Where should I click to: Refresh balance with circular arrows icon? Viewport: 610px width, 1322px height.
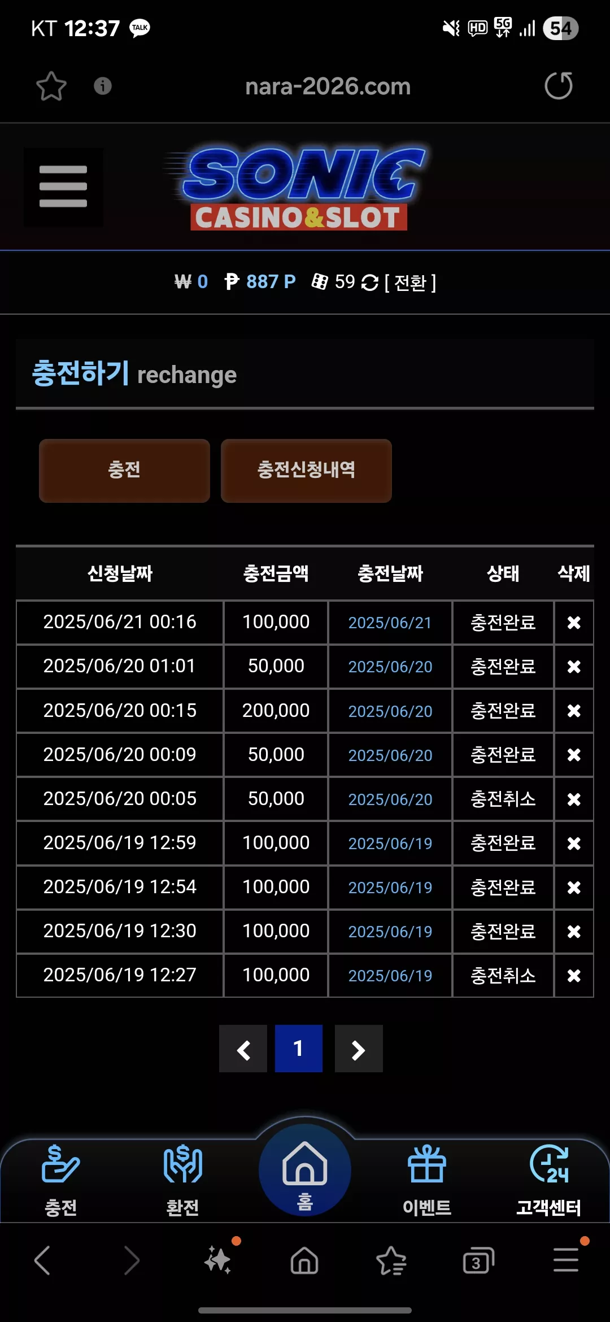pos(369,282)
